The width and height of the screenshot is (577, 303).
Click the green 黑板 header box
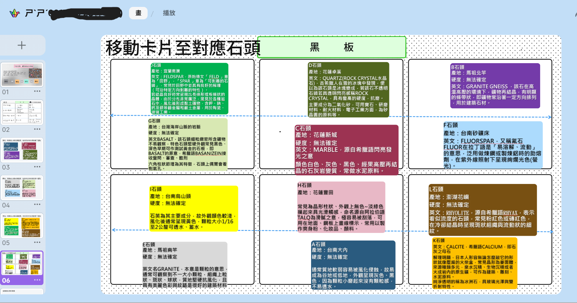pos(331,47)
